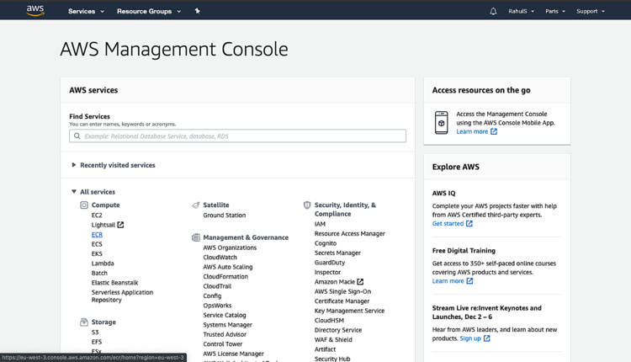631x362 pixels.
Task: Open the Services dropdown menu
Action: pyautogui.click(x=86, y=11)
